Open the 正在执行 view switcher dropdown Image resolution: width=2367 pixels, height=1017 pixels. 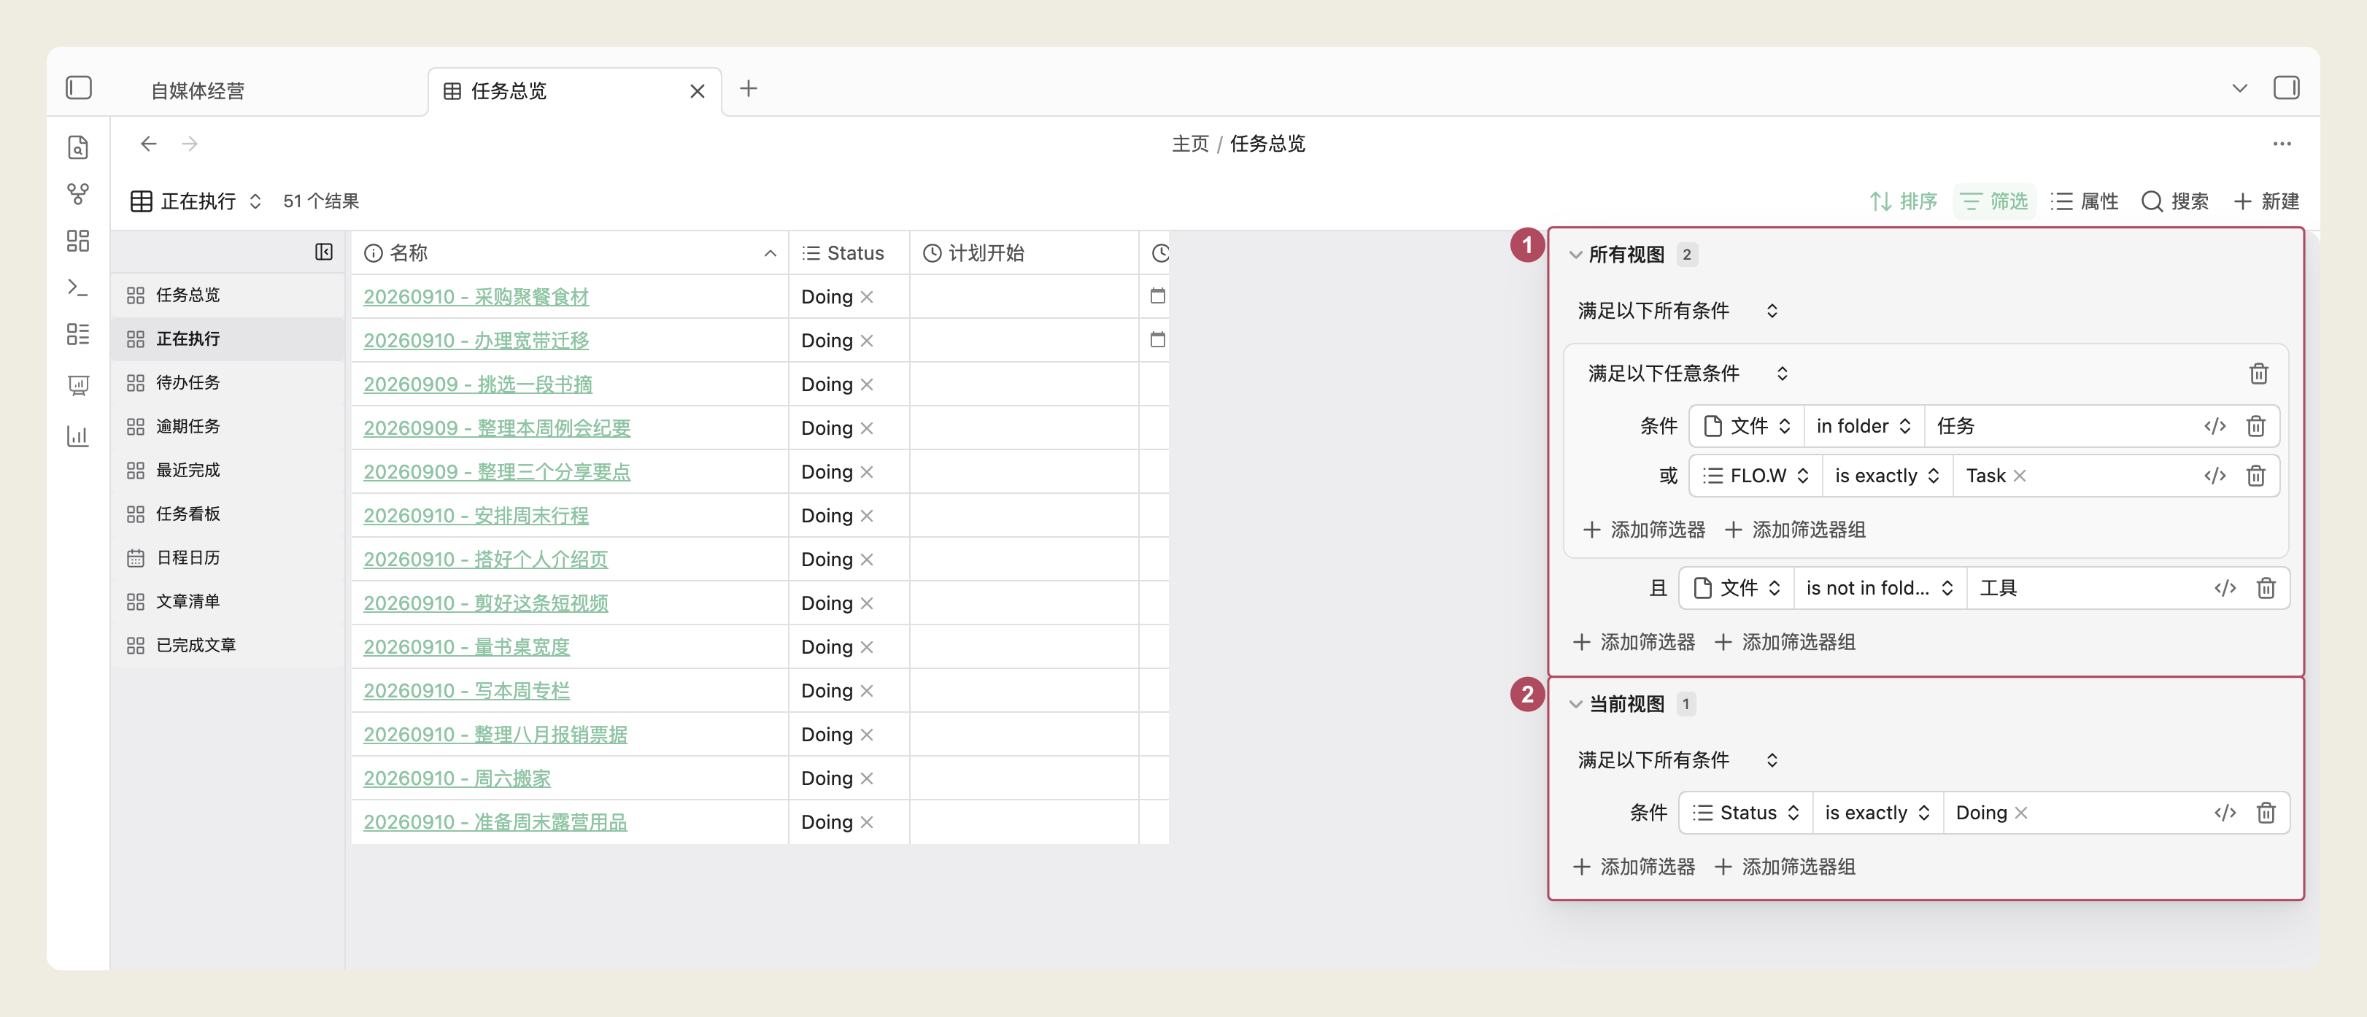click(196, 201)
